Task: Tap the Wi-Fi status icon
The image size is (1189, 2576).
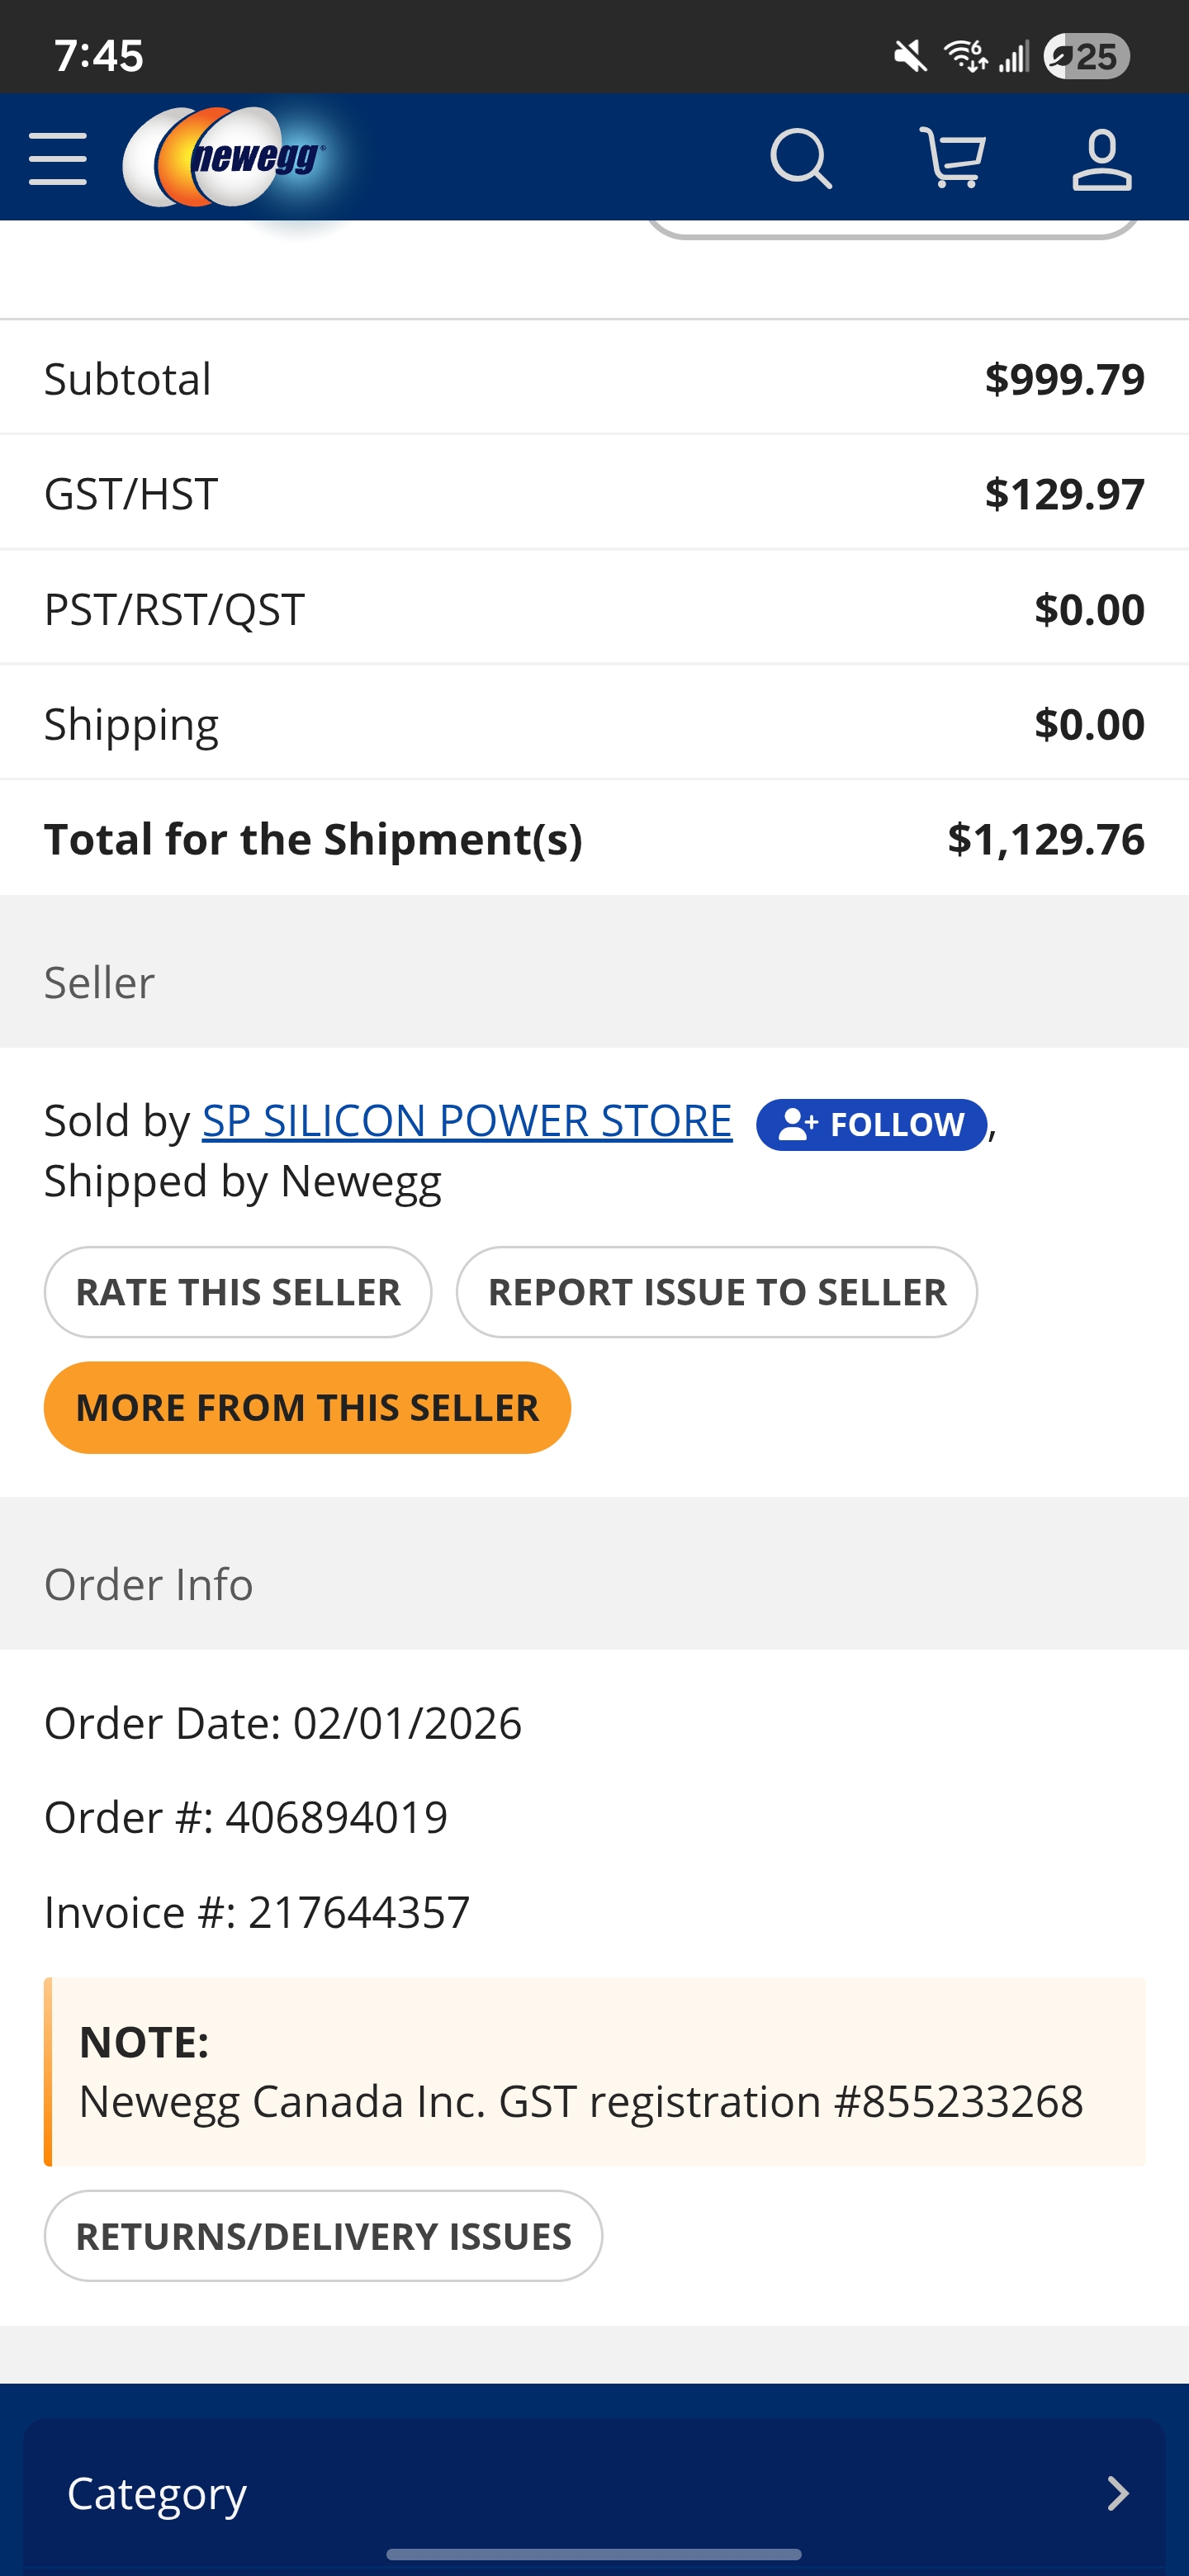Action: click(x=965, y=56)
